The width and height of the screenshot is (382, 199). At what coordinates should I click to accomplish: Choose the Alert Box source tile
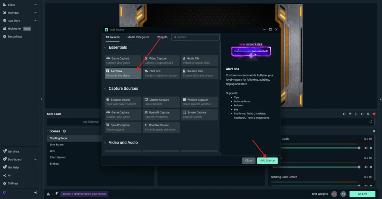123,73
